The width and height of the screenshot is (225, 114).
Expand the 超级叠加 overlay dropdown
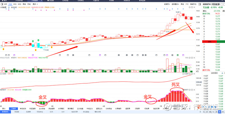click(x=176, y=5)
